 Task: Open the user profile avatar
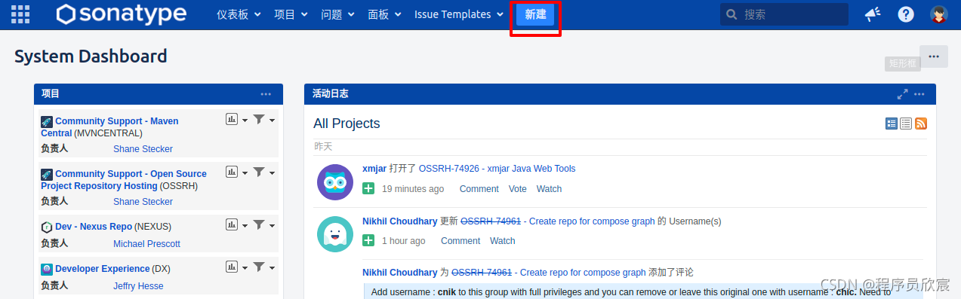(x=939, y=14)
